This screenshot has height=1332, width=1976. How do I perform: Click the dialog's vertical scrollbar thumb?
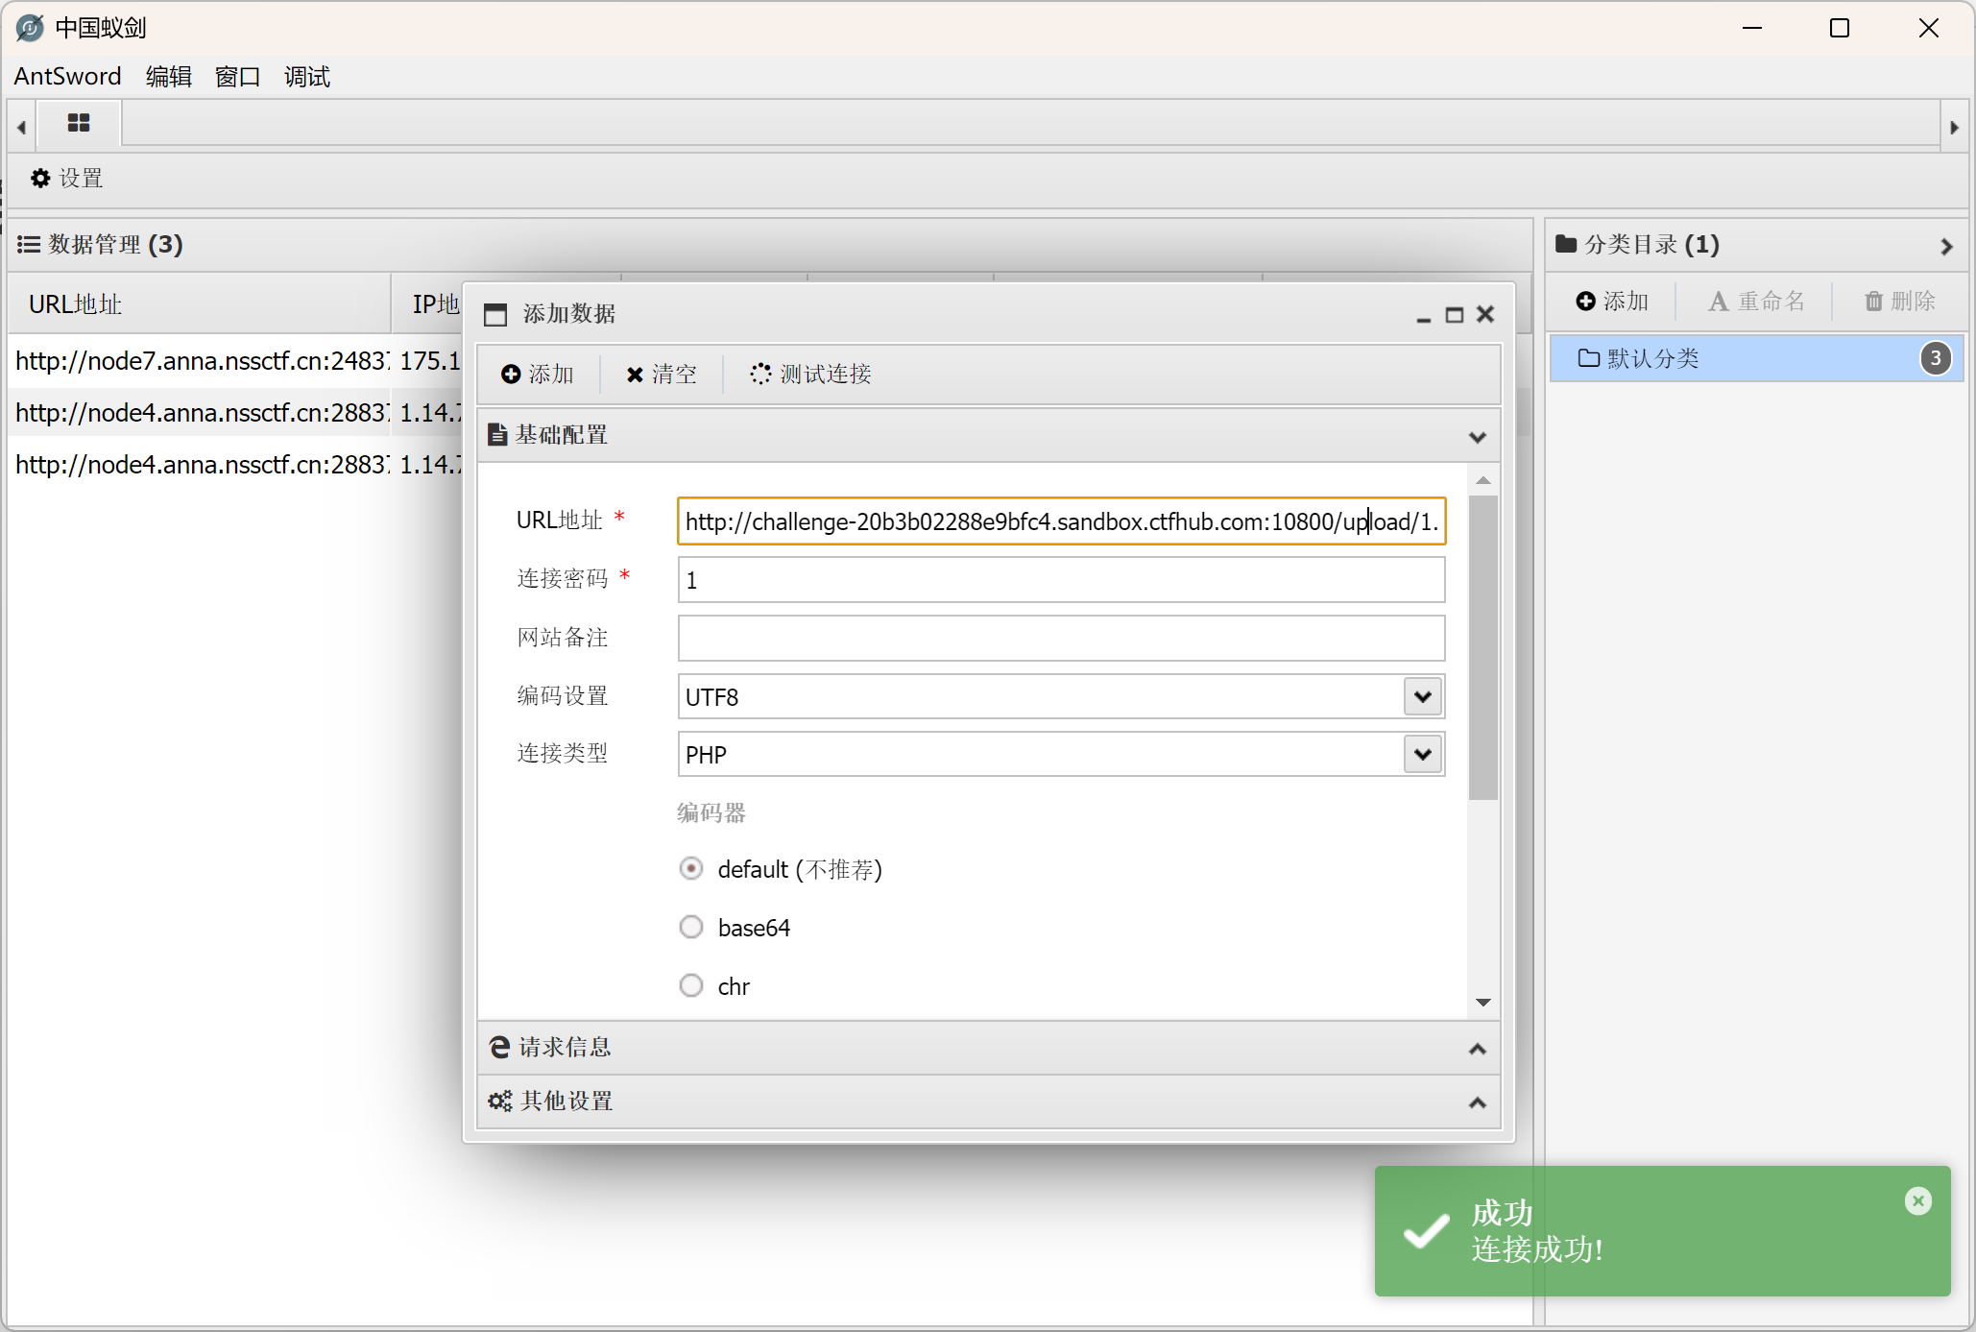pyautogui.click(x=1483, y=646)
